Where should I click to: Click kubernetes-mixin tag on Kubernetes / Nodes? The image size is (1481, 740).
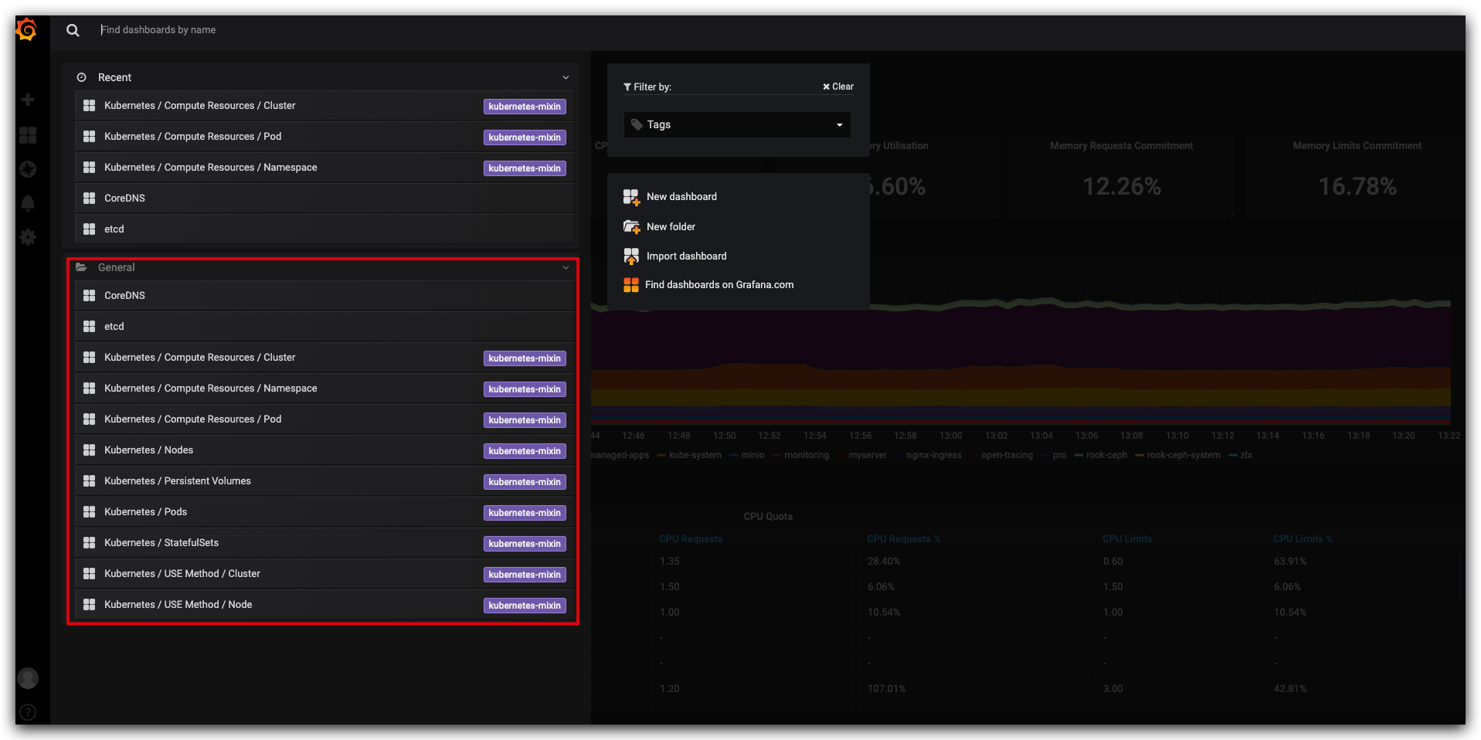(x=525, y=451)
